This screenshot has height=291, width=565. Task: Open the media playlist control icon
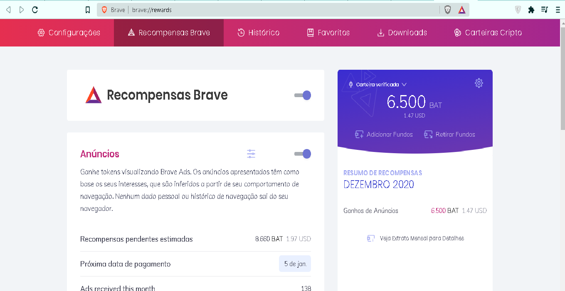545,10
